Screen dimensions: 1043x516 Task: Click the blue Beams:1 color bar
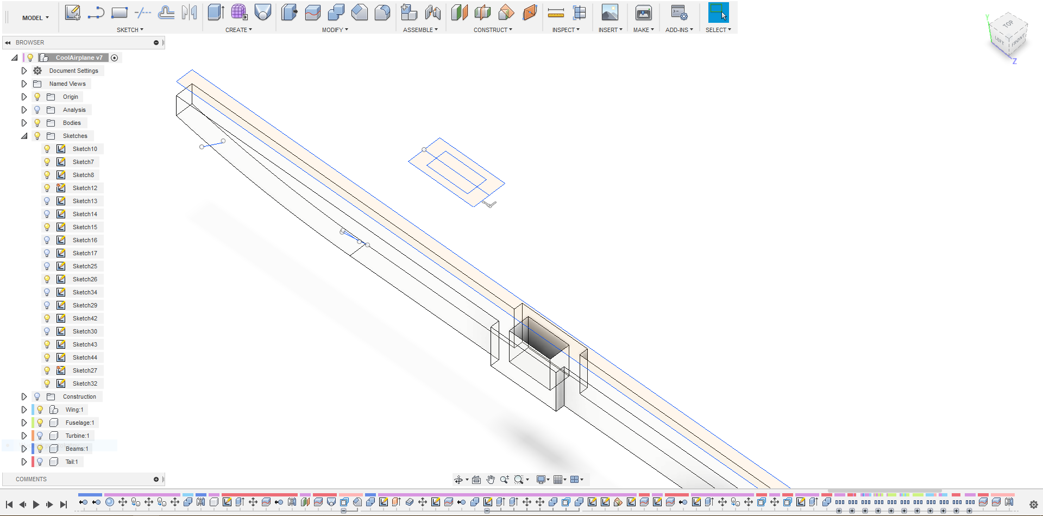pyautogui.click(x=33, y=449)
